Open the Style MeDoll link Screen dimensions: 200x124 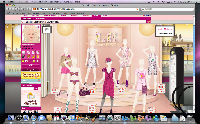pos(28,48)
